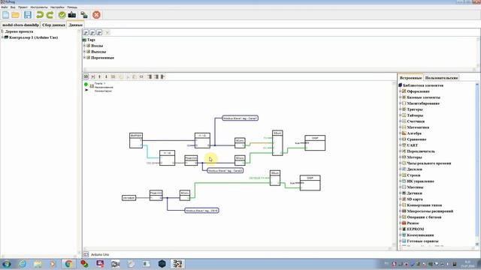This screenshot has height=270, width=481.
Task: Expand the Дисплеи library category
Action: [400, 169]
